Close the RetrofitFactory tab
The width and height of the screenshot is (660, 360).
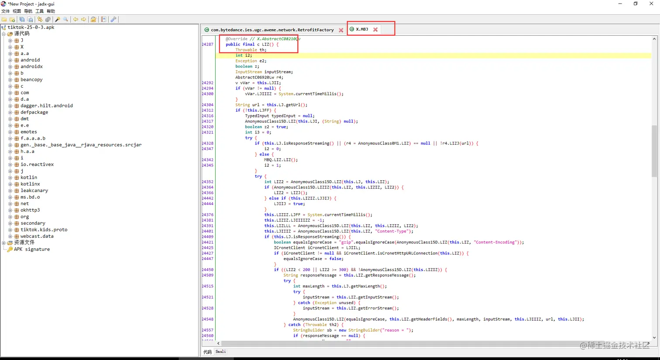pyautogui.click(x=341, y=30)
